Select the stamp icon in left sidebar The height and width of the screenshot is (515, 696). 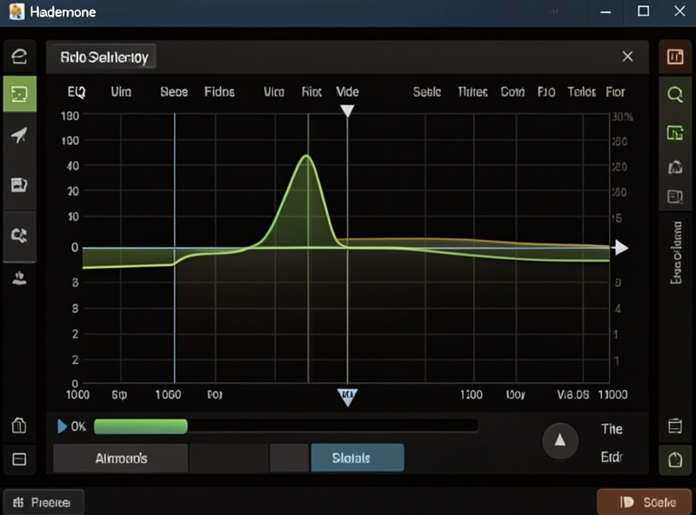19,278
